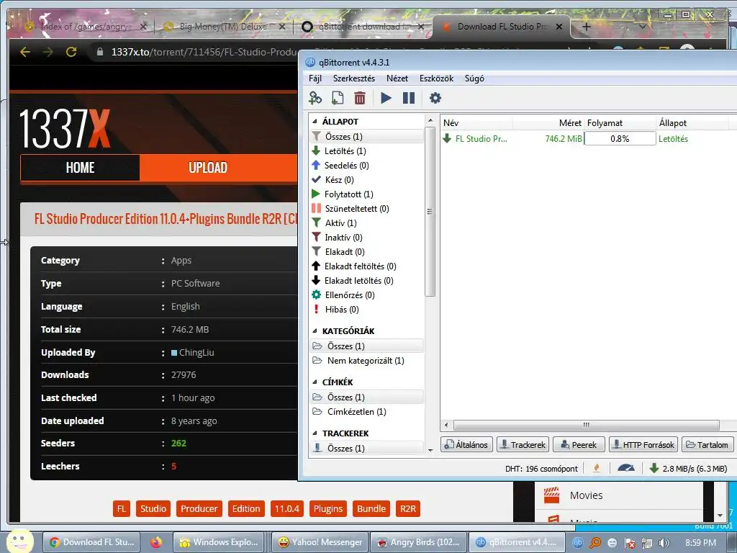Open the Fájl menu
The height and width of the screenshot is (553, 737).
(315, 78)
